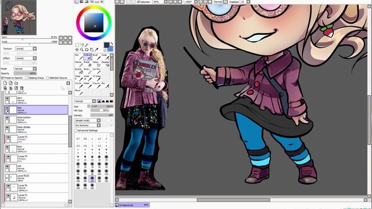Choose the Move tool

click(77, 49)
